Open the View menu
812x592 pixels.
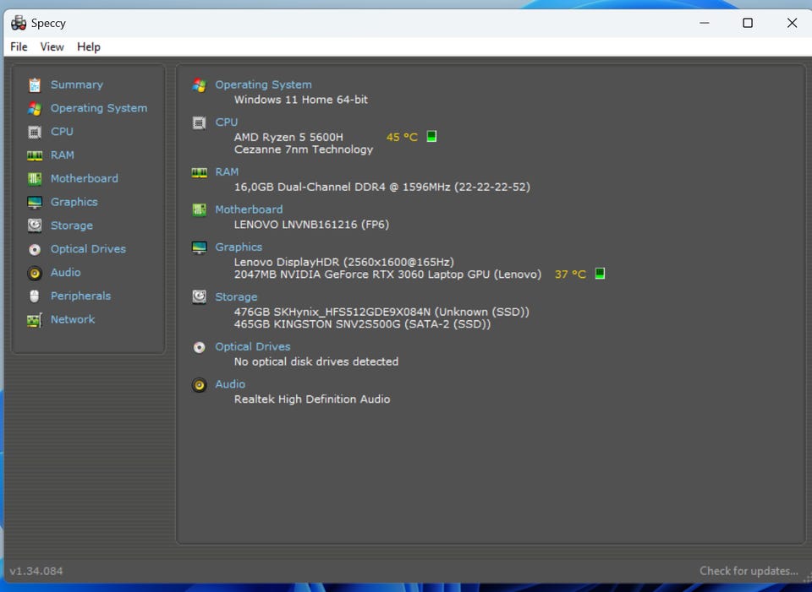tap(52, 46)
